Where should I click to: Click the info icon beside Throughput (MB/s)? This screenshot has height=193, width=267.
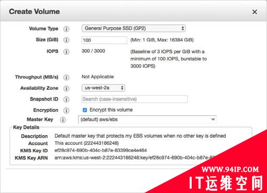pos(66,78)
